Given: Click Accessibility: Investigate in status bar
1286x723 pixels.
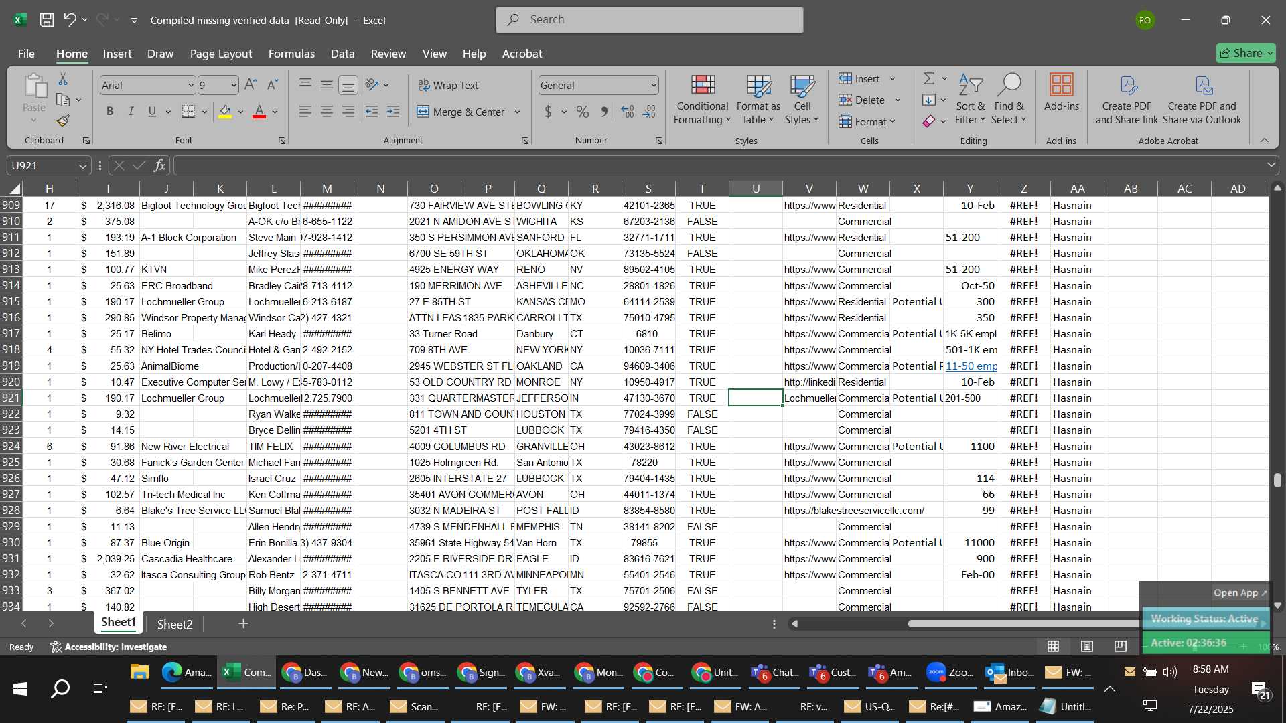Looking at the screenshot, I should [x=109, y=647].
